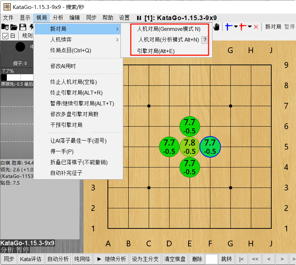Click the 规则 button
296x265 pixels.
27,36
